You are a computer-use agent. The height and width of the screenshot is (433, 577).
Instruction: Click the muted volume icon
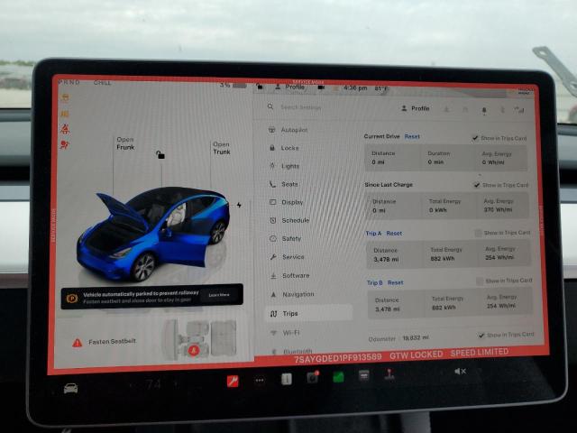[x=460, y=372]
